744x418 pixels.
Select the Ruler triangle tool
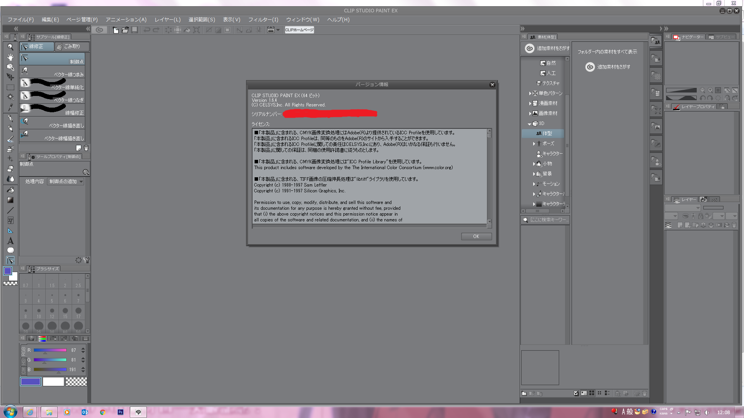pyautogui.click(x=10, y=230)
